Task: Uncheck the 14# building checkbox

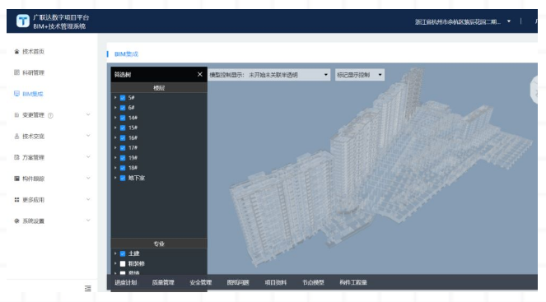Action: (123, 118)
